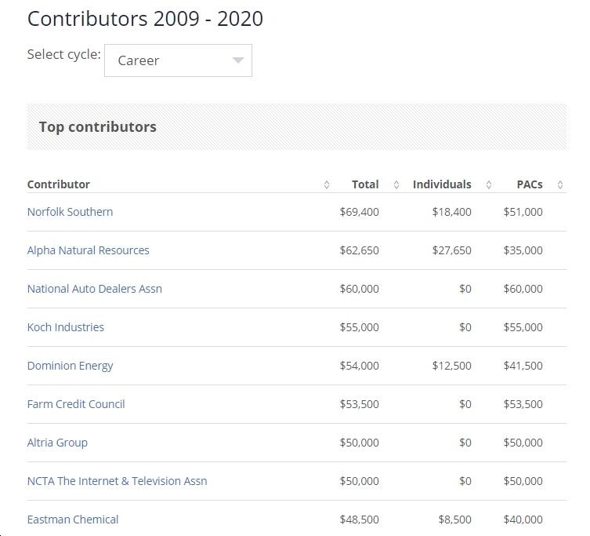Select the $27,650 individuals value
This screenshot has width=590, height=536.
(451, 250)
